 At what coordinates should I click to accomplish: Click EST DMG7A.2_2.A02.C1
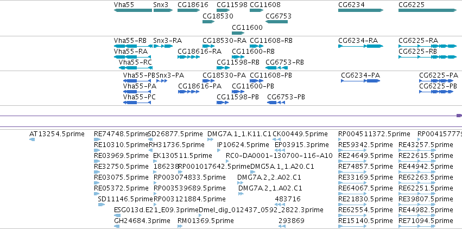coord(241,183)
